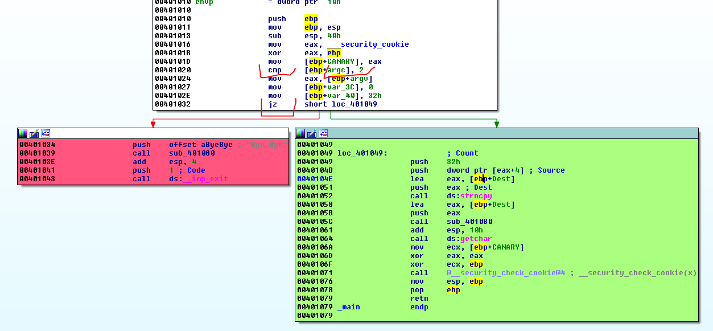Viewport: 713px width, 331px height.
Task: Select the jz instruction at address 00401032
Action: point(273,104)
